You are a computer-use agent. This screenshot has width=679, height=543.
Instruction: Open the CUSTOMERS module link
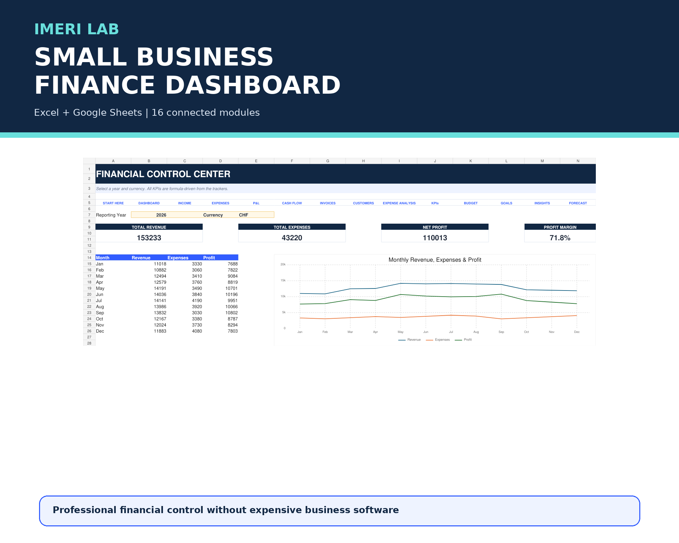[363, 203]
